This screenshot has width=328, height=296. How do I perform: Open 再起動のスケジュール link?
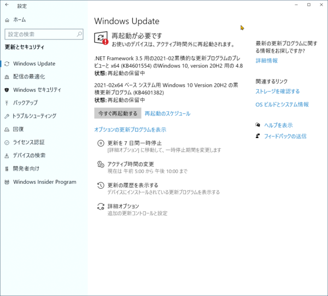(x=168, y=113)
